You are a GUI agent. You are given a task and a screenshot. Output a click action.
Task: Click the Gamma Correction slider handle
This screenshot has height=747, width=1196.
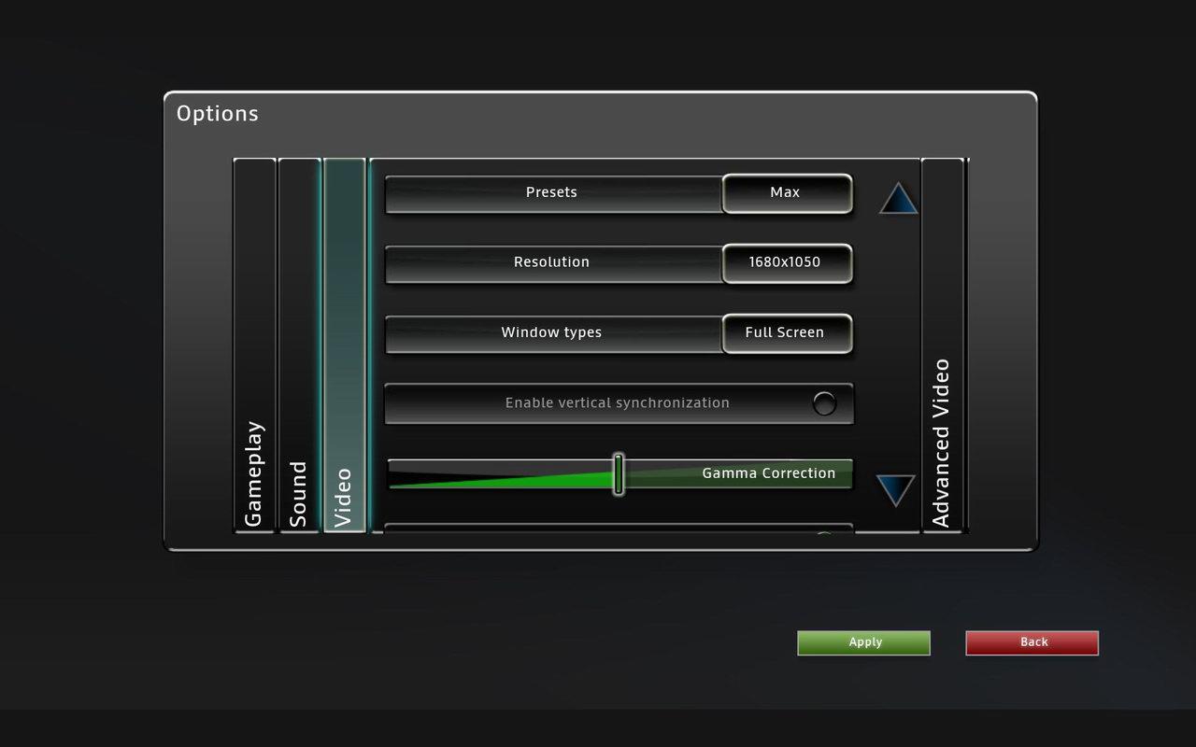coord(619,473)
